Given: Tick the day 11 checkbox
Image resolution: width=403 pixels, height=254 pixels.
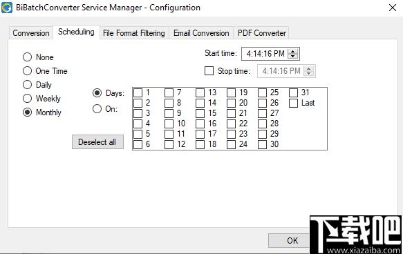Looking at the screenshot, I should (169, 134).
